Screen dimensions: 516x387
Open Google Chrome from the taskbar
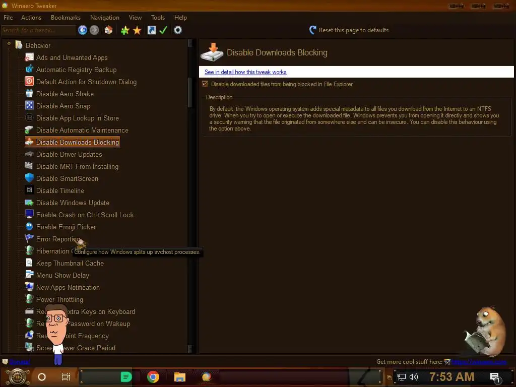[x=153, y=377]
